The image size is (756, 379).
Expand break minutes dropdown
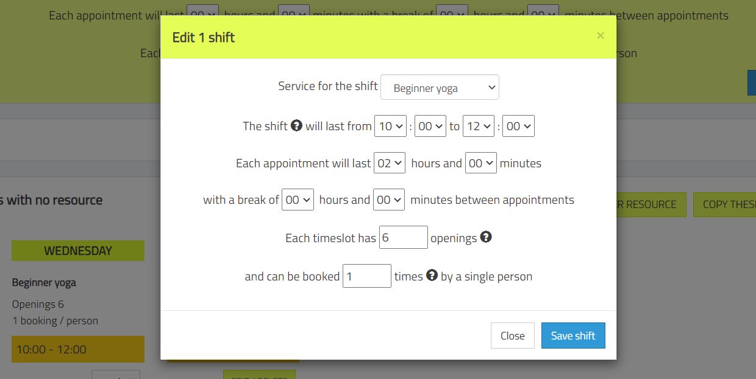point(389,199)
